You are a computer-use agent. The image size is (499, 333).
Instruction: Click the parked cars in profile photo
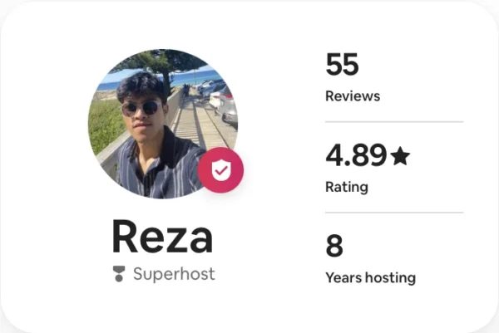coord(223,100)
